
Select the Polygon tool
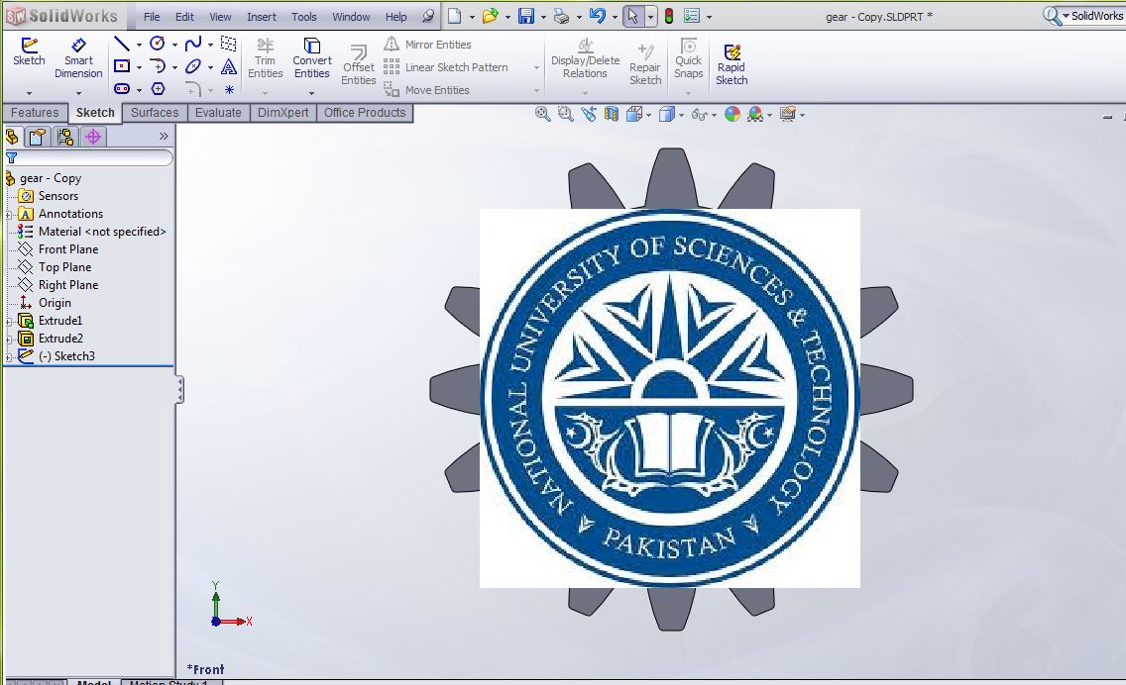tap(158, 89)
